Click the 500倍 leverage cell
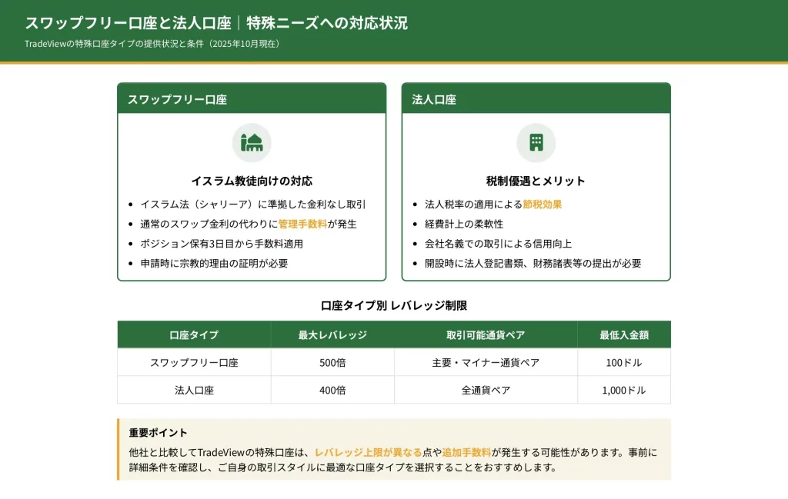This screenshot has height=499, width=788. (x=332, y=363)
